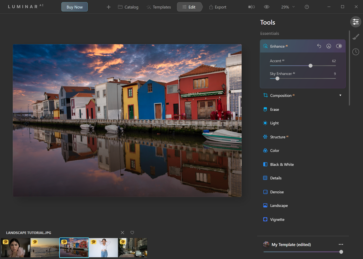363x259 pixels.
Task: Select the woman portrait thumbnail
Action: (x=16, y=248)
